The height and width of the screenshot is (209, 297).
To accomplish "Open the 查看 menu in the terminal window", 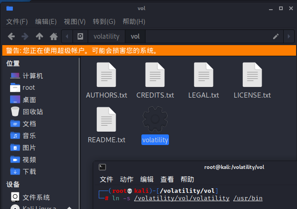I will [167, 179].
